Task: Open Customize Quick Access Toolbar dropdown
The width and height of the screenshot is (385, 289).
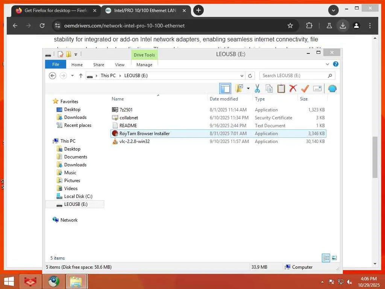Action: (76, 54)
